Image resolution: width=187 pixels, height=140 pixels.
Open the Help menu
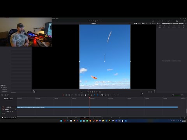pyautogui.click(x=57, y=19)
